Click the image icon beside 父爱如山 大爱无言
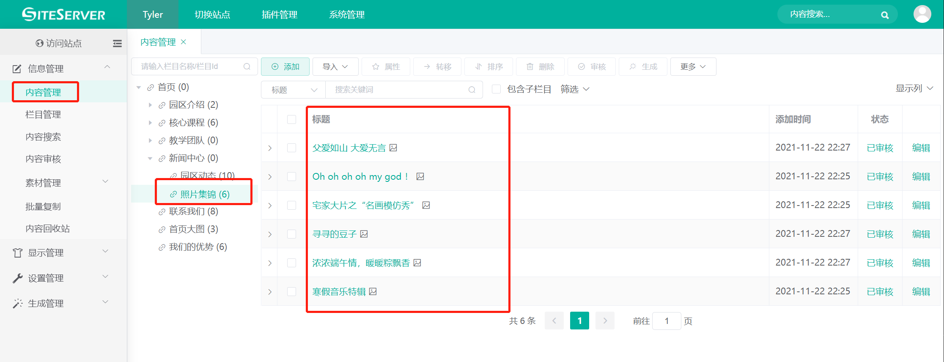The height and width of the screenshot is (362, 944). [x=393, y=148]
